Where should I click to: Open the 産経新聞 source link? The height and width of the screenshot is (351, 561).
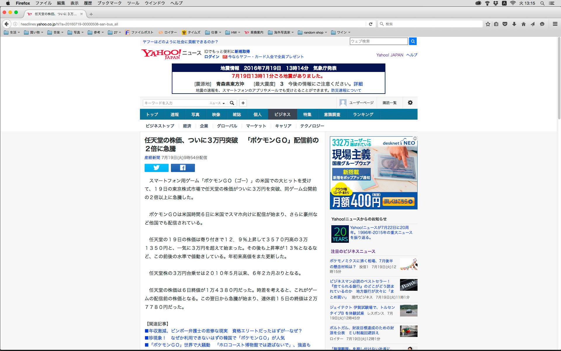click(152, 158)
